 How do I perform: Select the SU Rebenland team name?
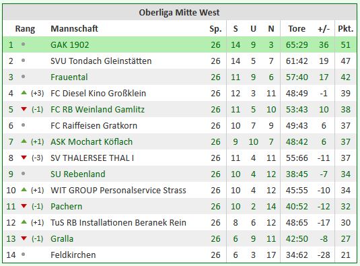(78, 174)
